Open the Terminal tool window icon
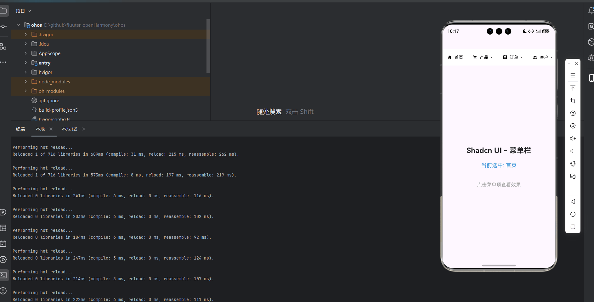Screen dimensions: 594x302 (x=3, y=275)
